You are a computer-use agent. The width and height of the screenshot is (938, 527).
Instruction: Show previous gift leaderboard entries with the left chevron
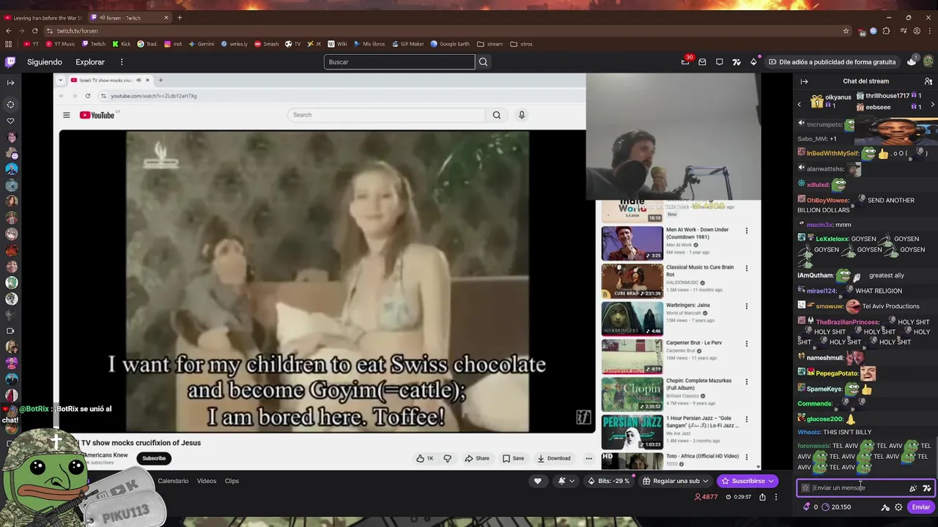point(799,105)
